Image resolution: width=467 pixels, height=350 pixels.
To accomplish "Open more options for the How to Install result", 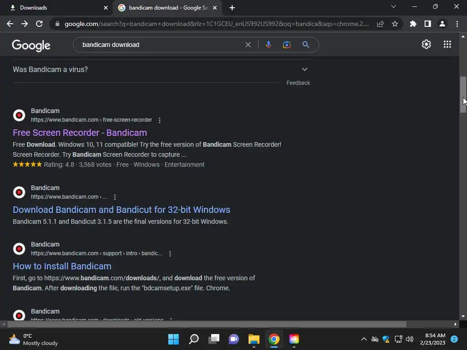I will coord(170,253).
